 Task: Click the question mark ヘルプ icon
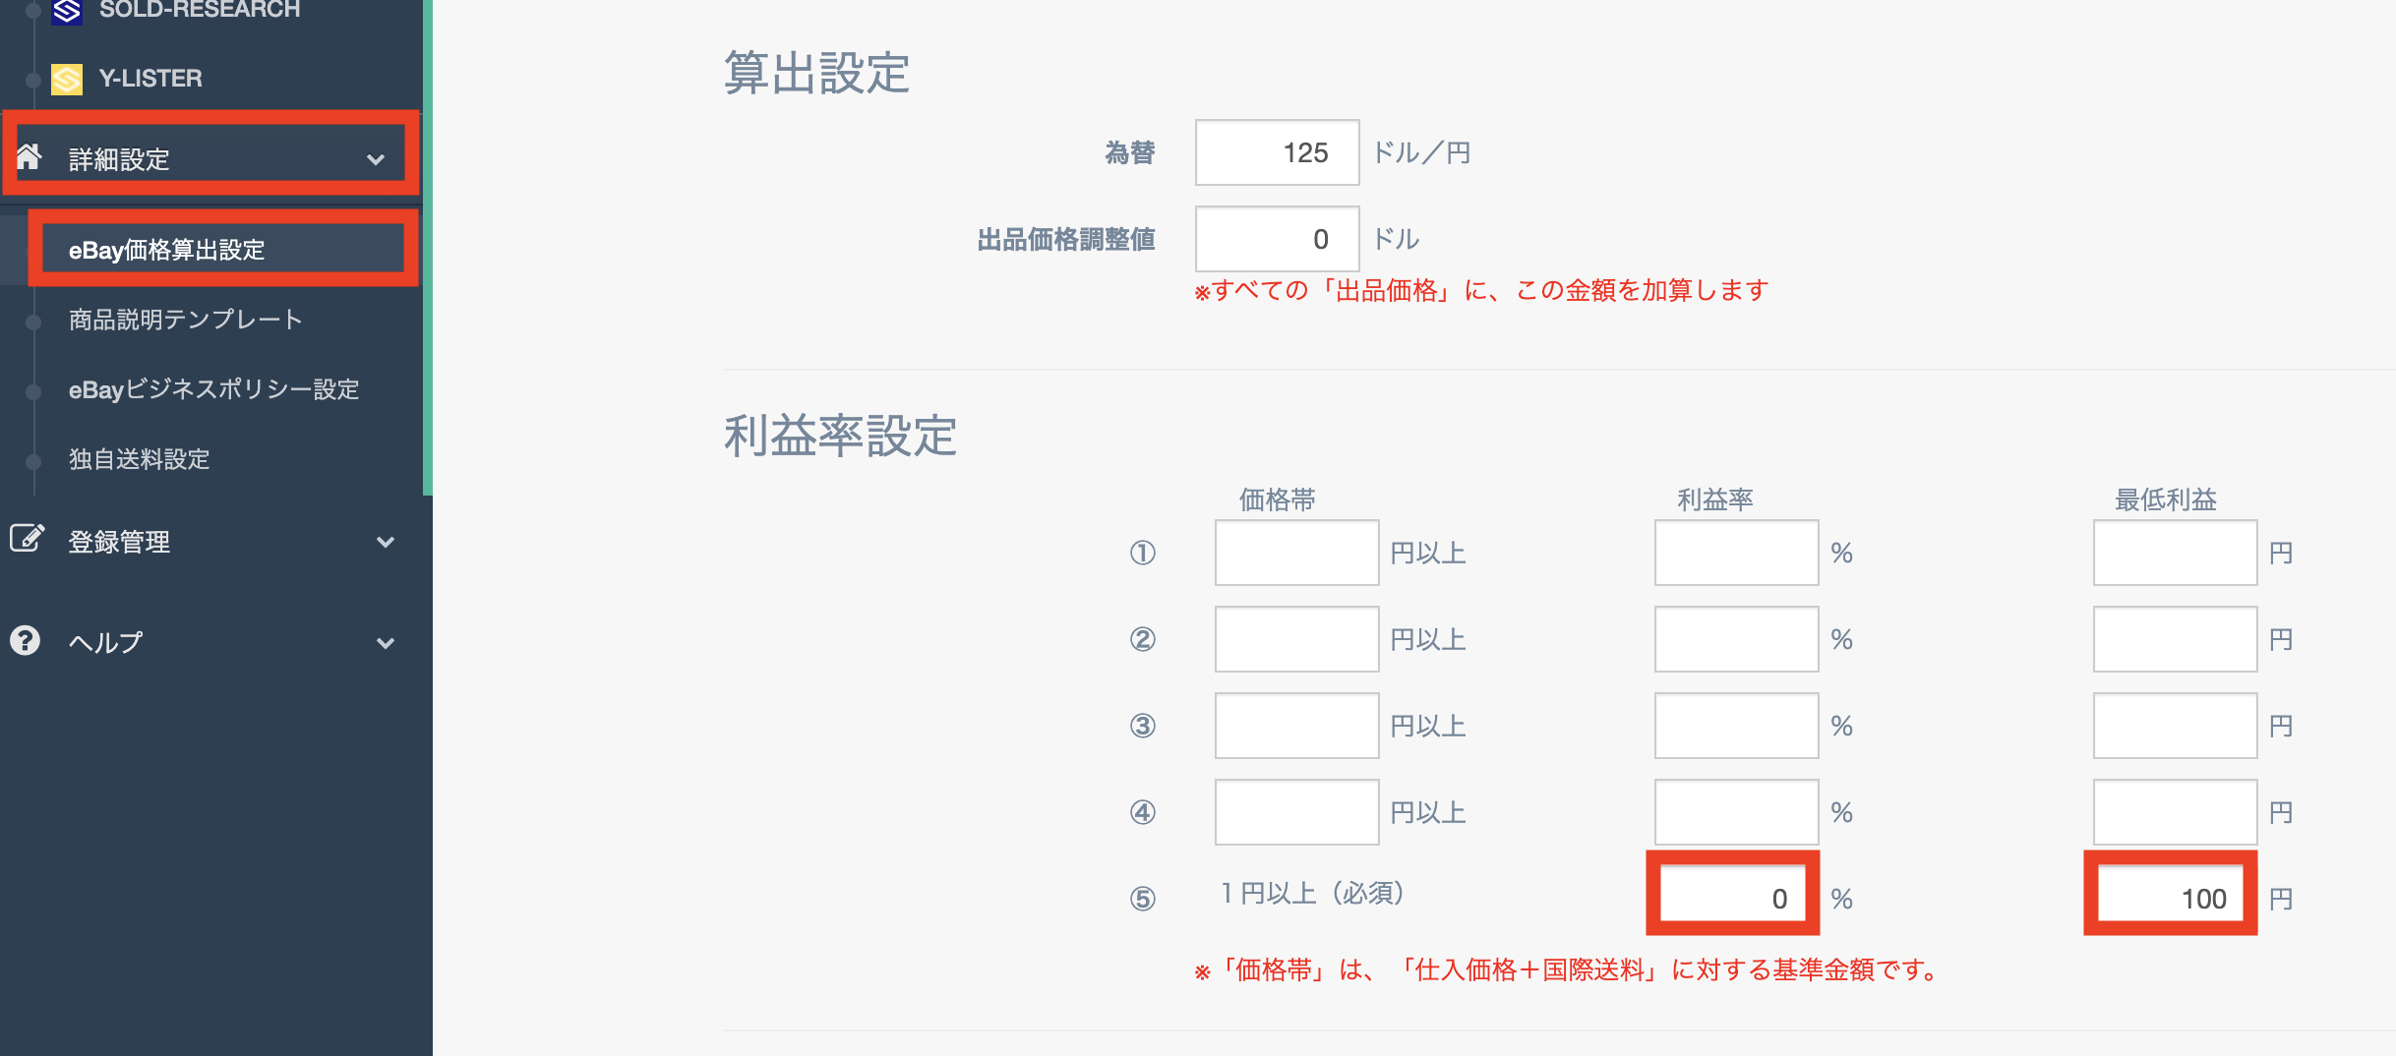[x=25, y=641]
